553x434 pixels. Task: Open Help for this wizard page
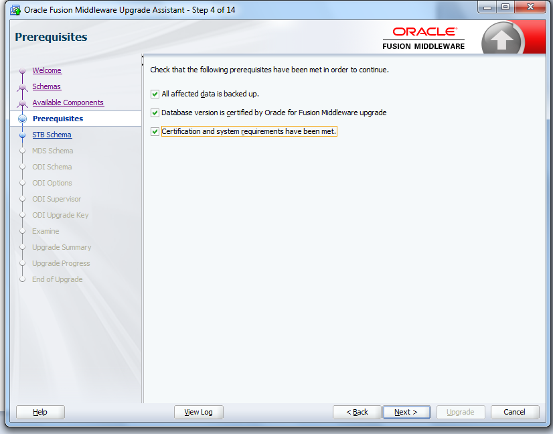pos(40,412)
